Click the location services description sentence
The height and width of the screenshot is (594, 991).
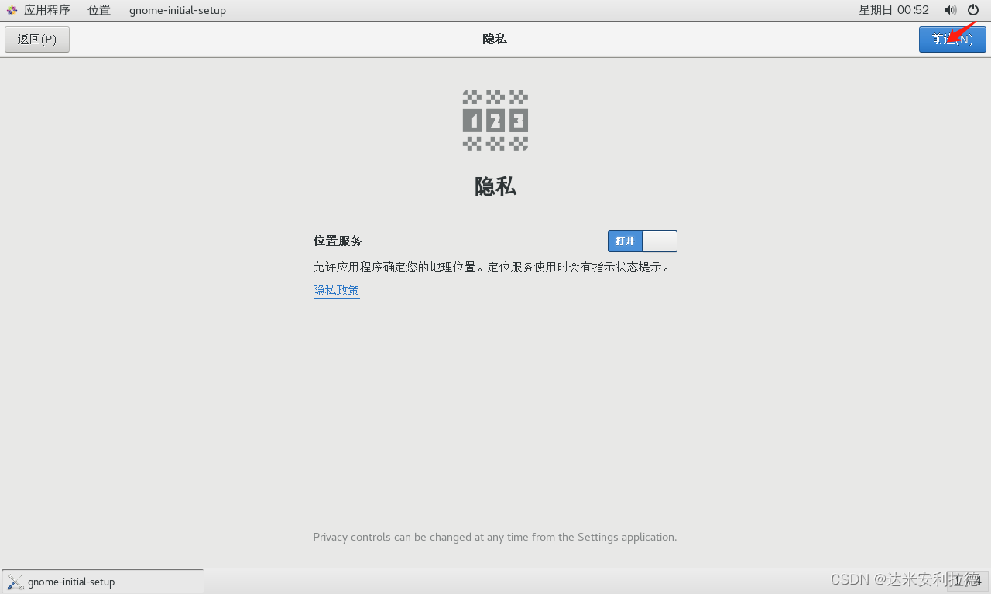tap(491, 267)
